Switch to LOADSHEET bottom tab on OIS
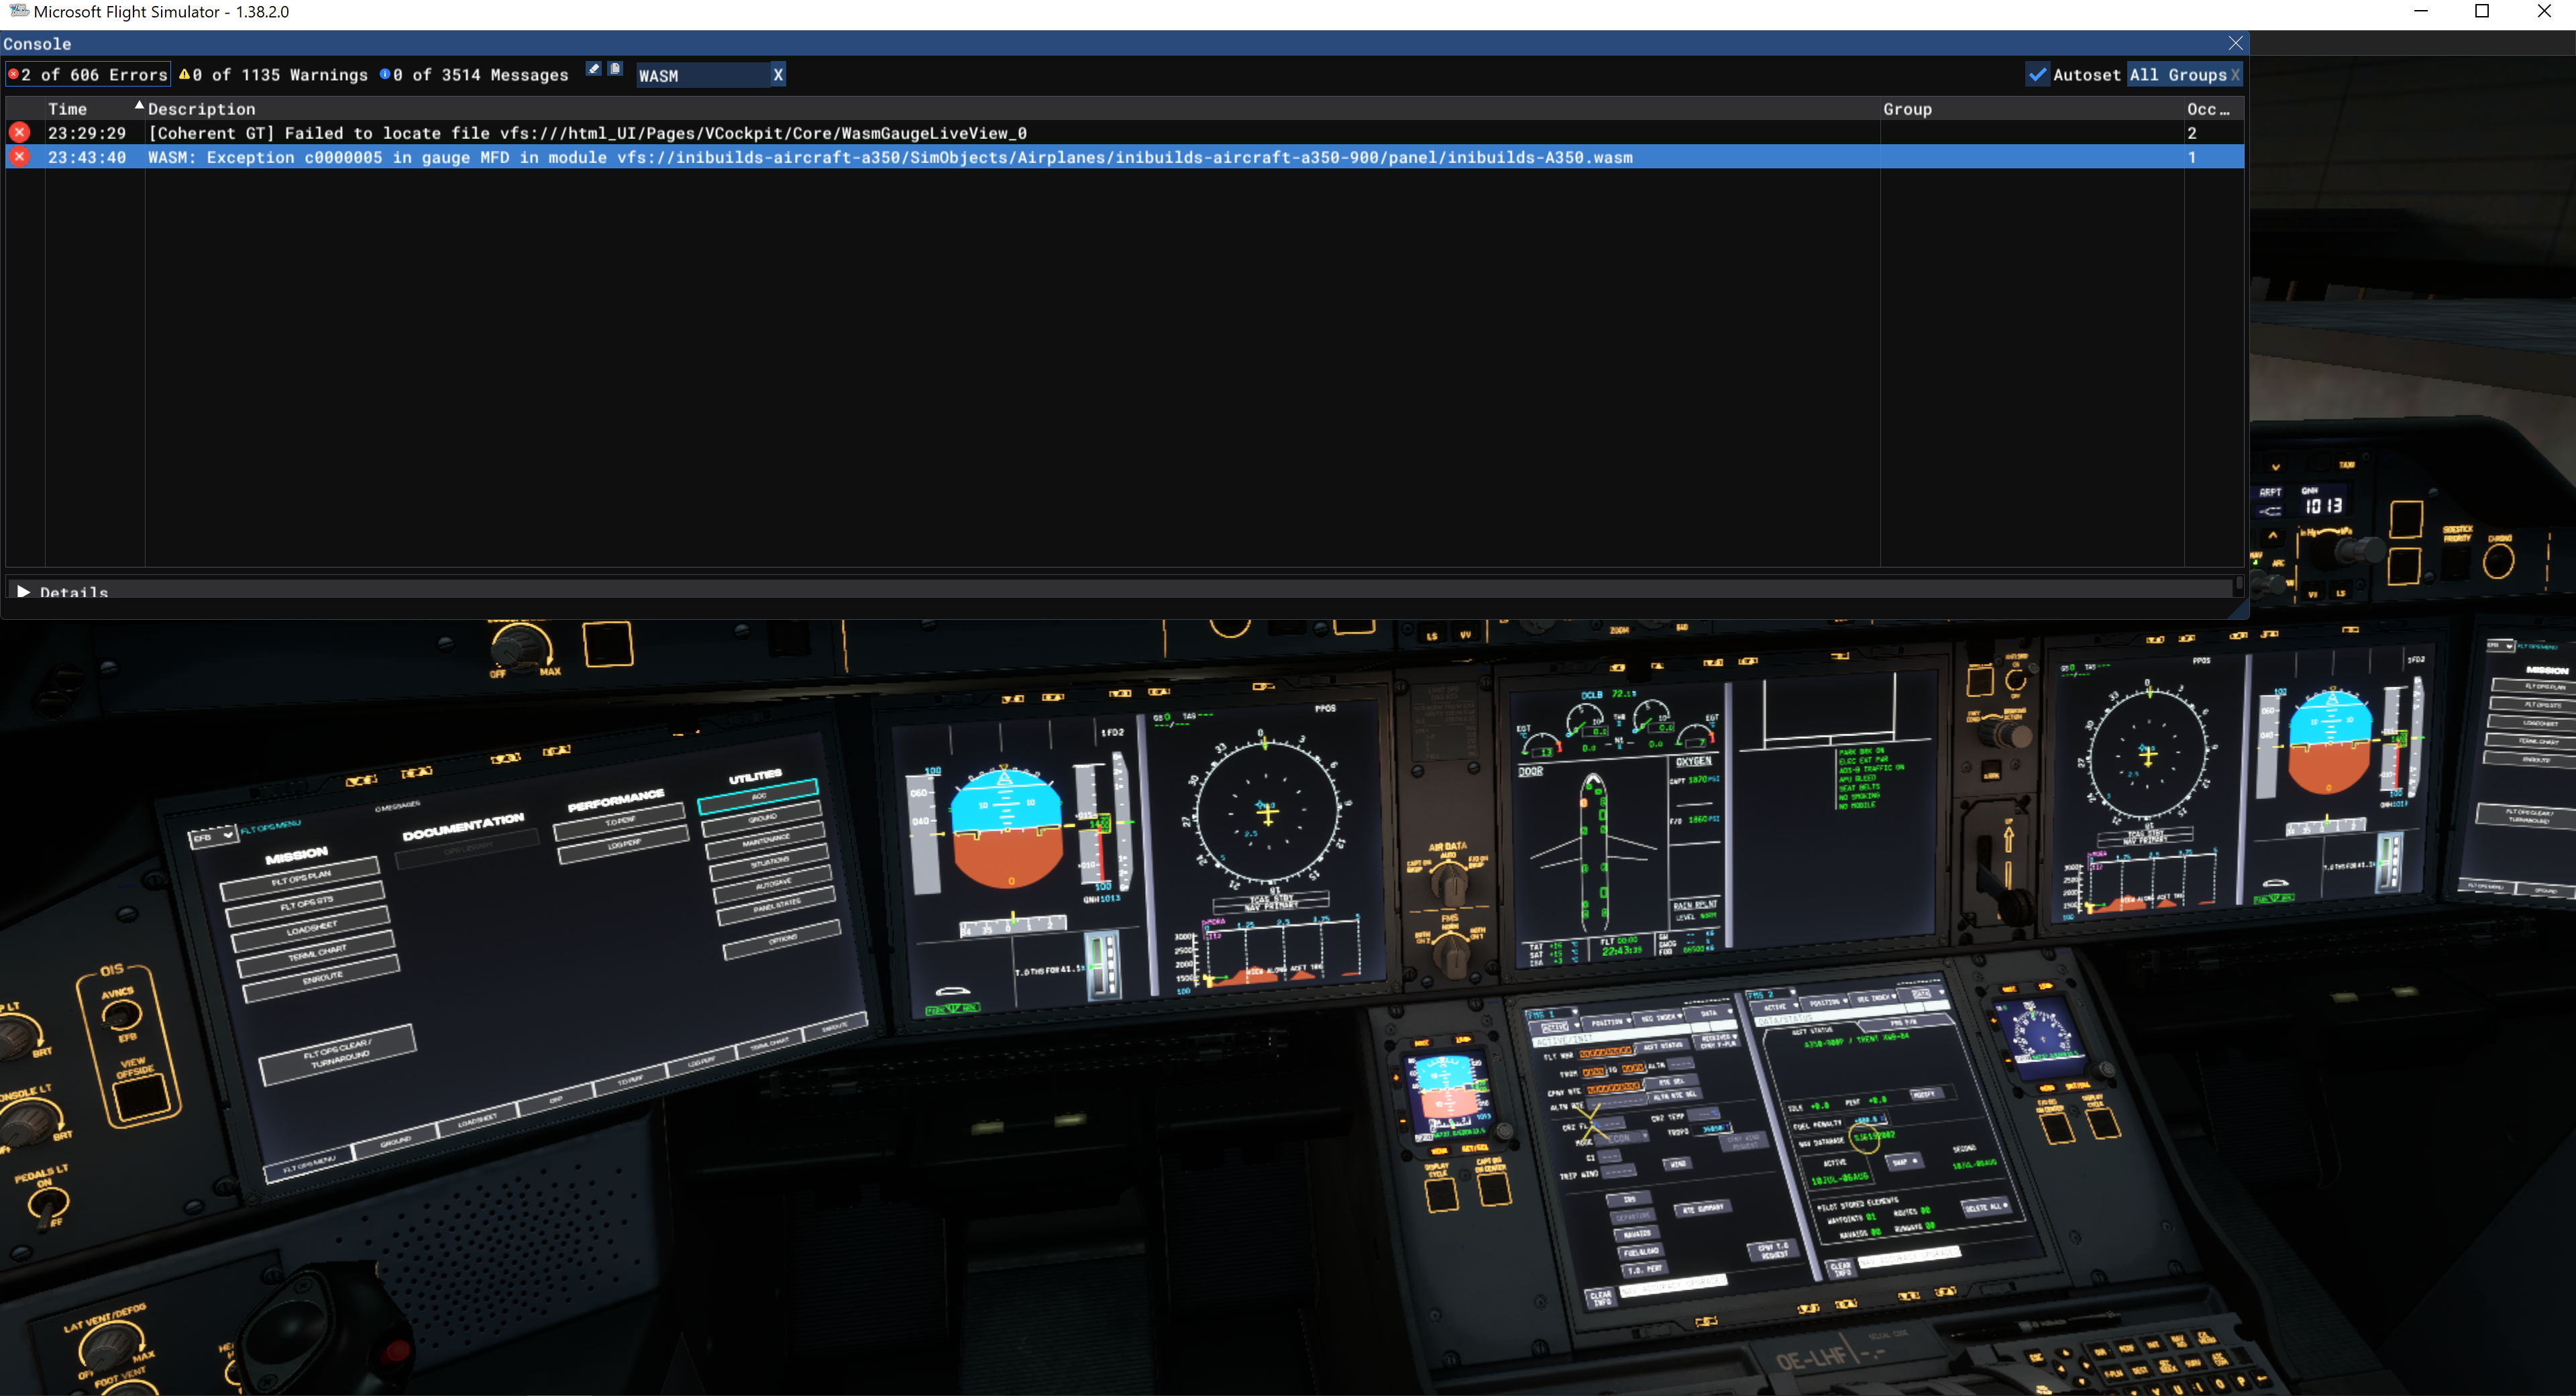This screenshot has width=2576, height=1396. (x=477, y=1119)
